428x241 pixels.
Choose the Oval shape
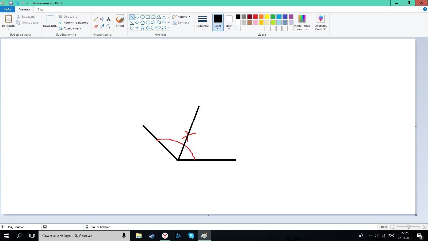143,17
